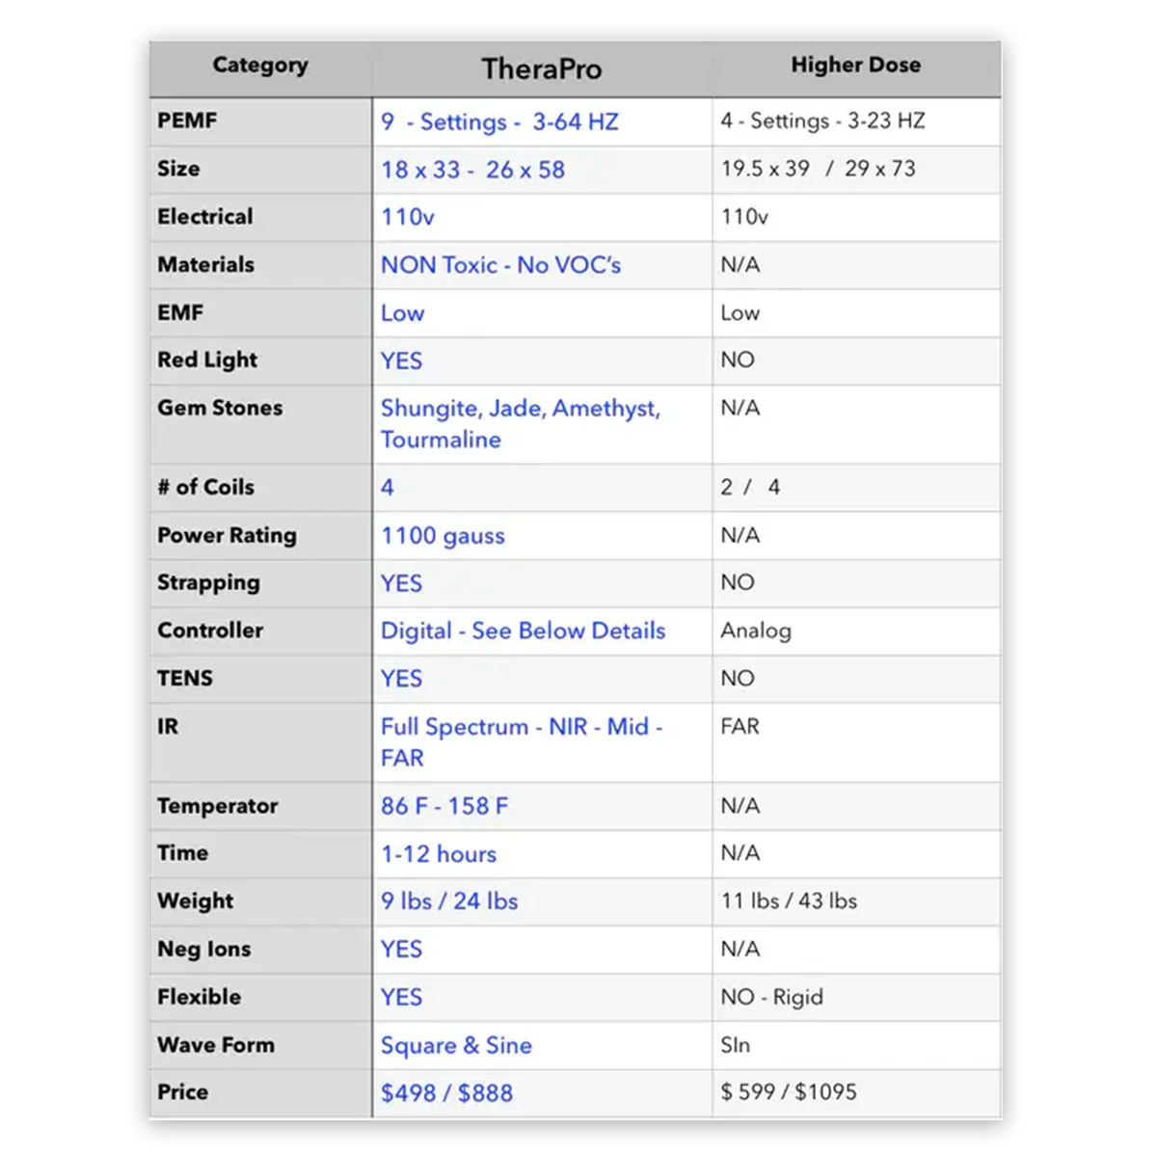
Task: Click the TheraPro column header
Action: click(x=541, y=69)
